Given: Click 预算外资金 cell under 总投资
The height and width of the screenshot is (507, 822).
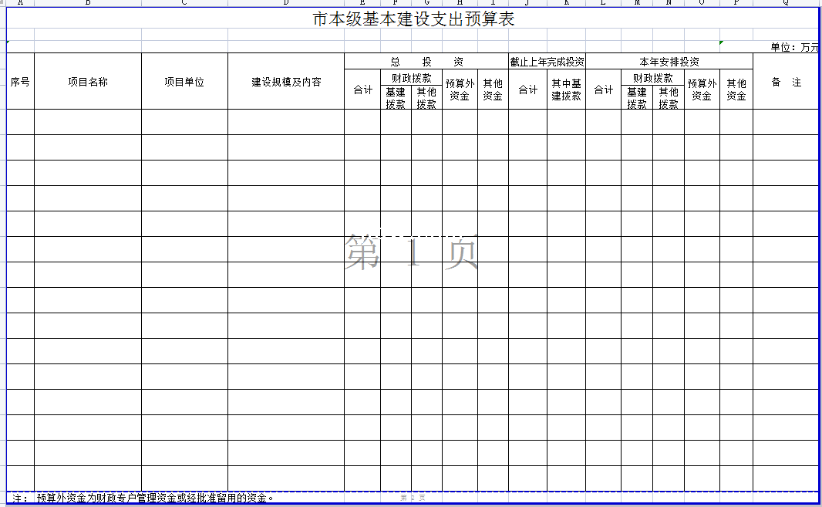Looking at the screenshot, I should [x=460, y=90].
